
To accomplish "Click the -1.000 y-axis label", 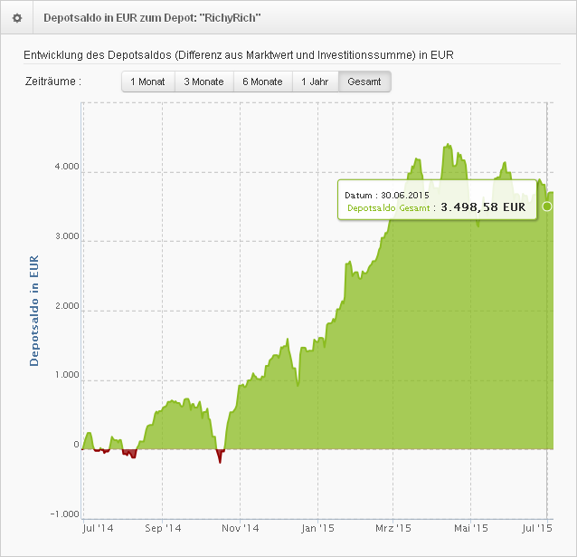I will (x=63, y=514).
